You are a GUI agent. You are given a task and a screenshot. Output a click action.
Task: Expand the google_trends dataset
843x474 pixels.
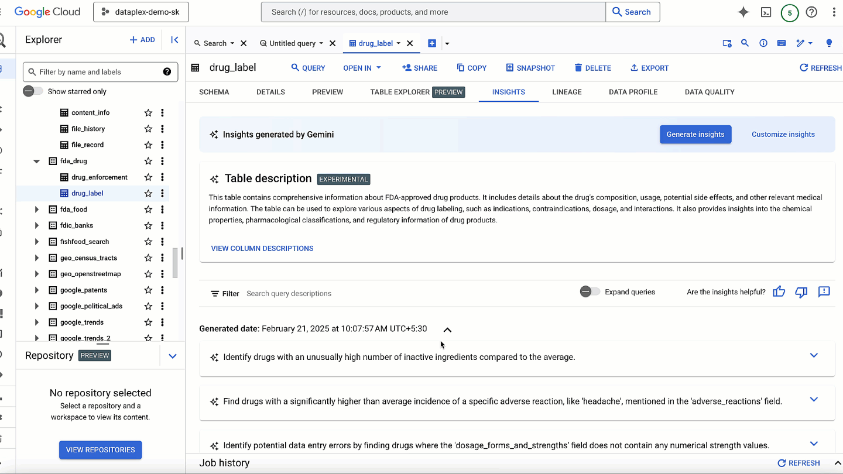37,322
